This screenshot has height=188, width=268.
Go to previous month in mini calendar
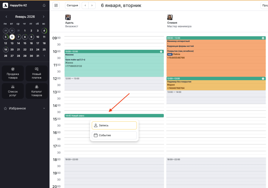pos(6,17)
